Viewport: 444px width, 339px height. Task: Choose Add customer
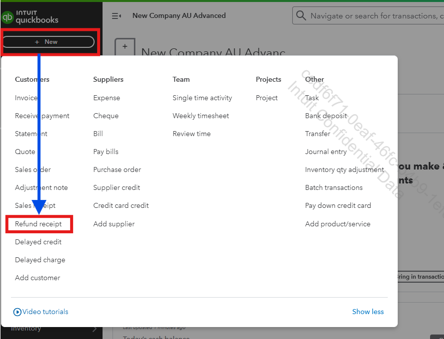pyautogui.click(x=37, y=278)
